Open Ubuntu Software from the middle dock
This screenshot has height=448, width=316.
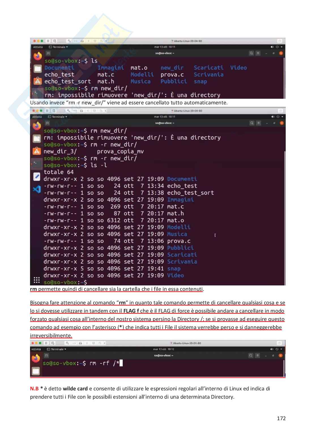37,151
